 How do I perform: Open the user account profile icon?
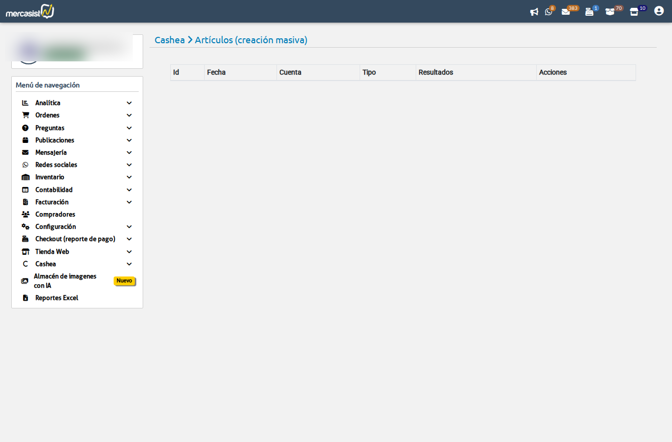click(x=659, y=11)
